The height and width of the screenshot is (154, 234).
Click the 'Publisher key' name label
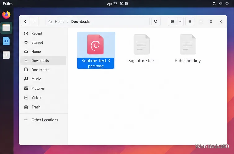tap(188, 61)
